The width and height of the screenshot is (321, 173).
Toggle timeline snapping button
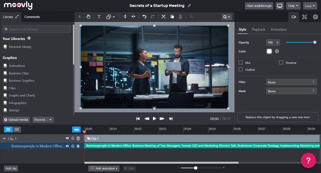(x=76, y=129)
